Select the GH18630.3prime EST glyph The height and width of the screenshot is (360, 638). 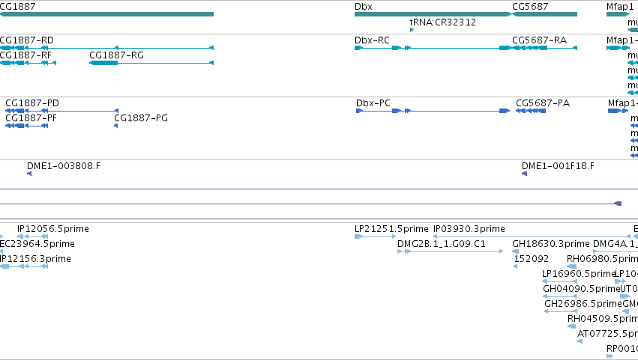tap(516, 251)
